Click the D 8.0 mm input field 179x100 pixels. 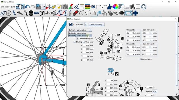110,81
